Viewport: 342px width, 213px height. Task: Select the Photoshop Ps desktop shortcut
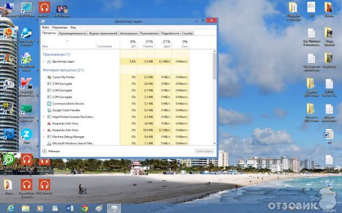point(9,134)
